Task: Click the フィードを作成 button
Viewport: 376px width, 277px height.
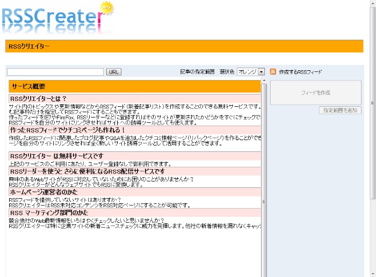Action: click(316, 92)
